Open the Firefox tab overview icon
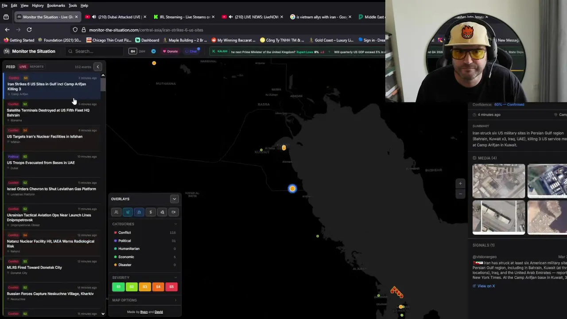The height and width of the screenshot is (319, 567). 6,17
